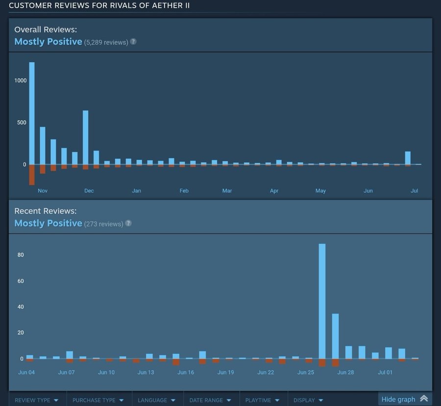Select Jul 01 positive bar in recent chart
This screenshot has width=441, height=406.
[389, 353]
